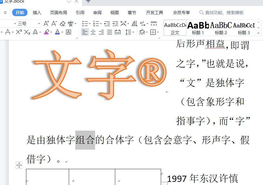Align text left
This screenshot has width=263, height=185.
tap(85, 32)
